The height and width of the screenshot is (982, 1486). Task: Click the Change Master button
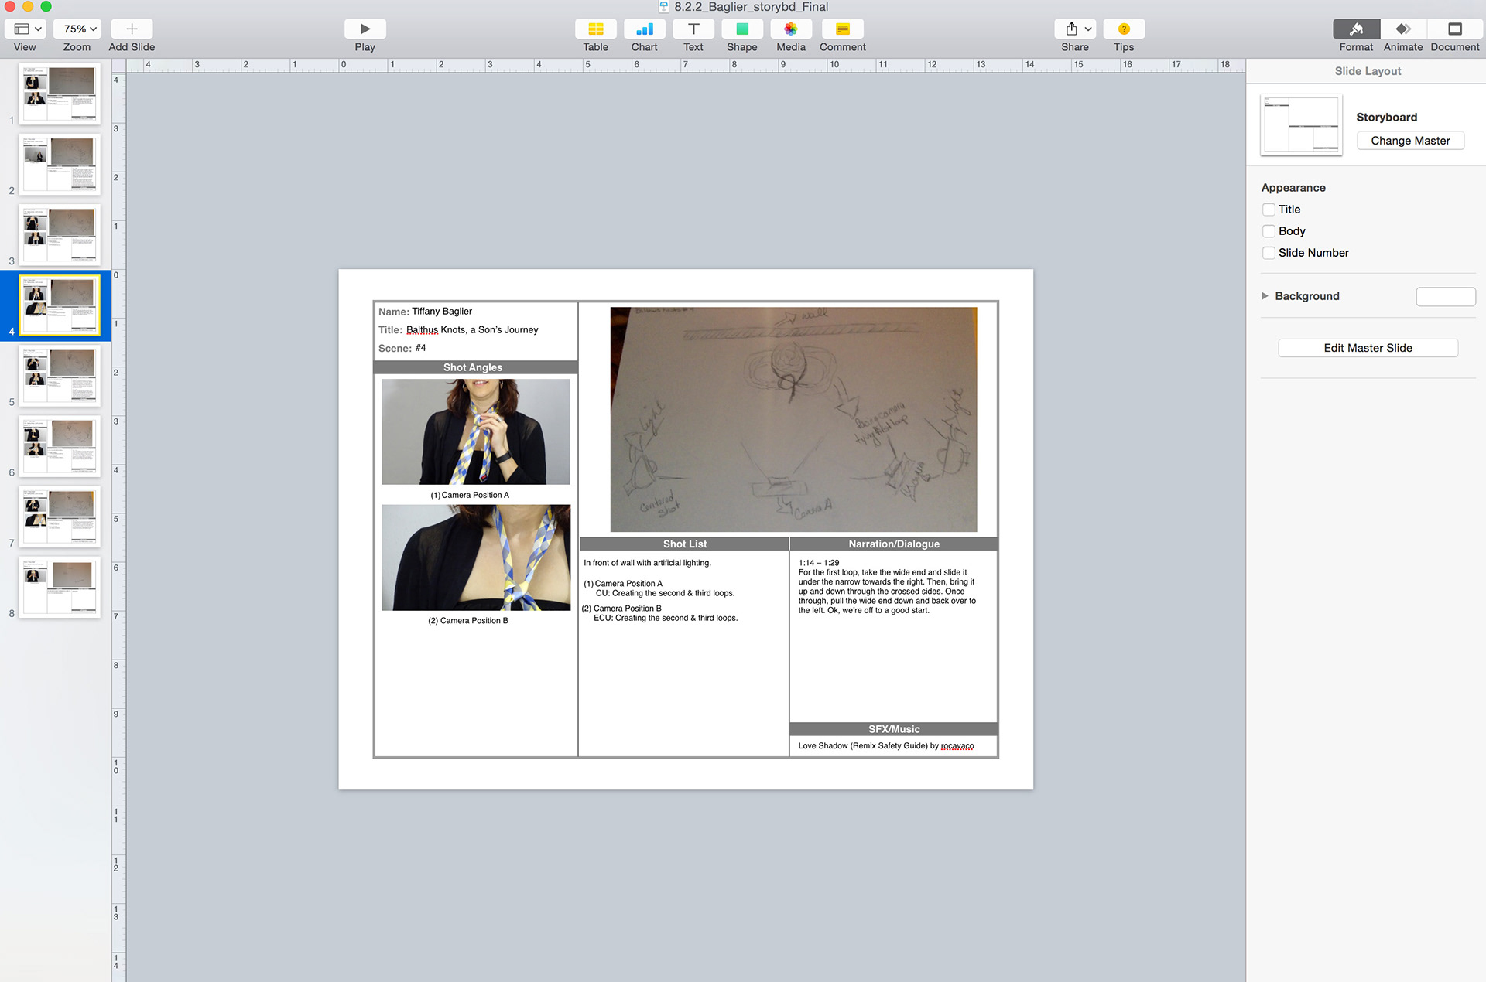point(1410,141)
